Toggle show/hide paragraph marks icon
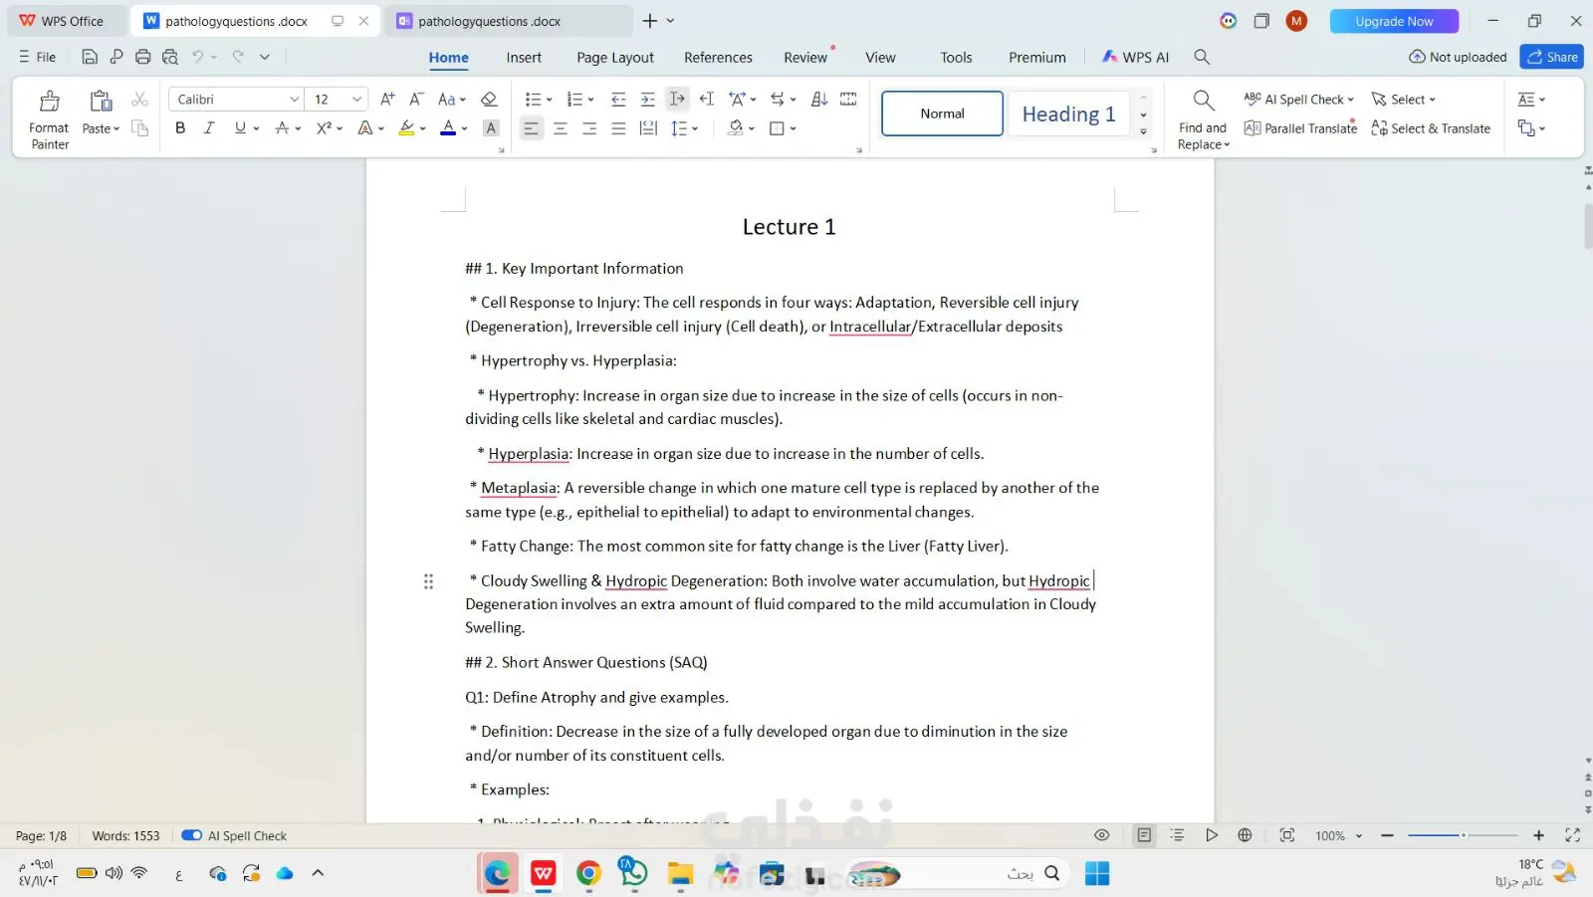This screenshot has height=897, width=1593. click(783, 99)
